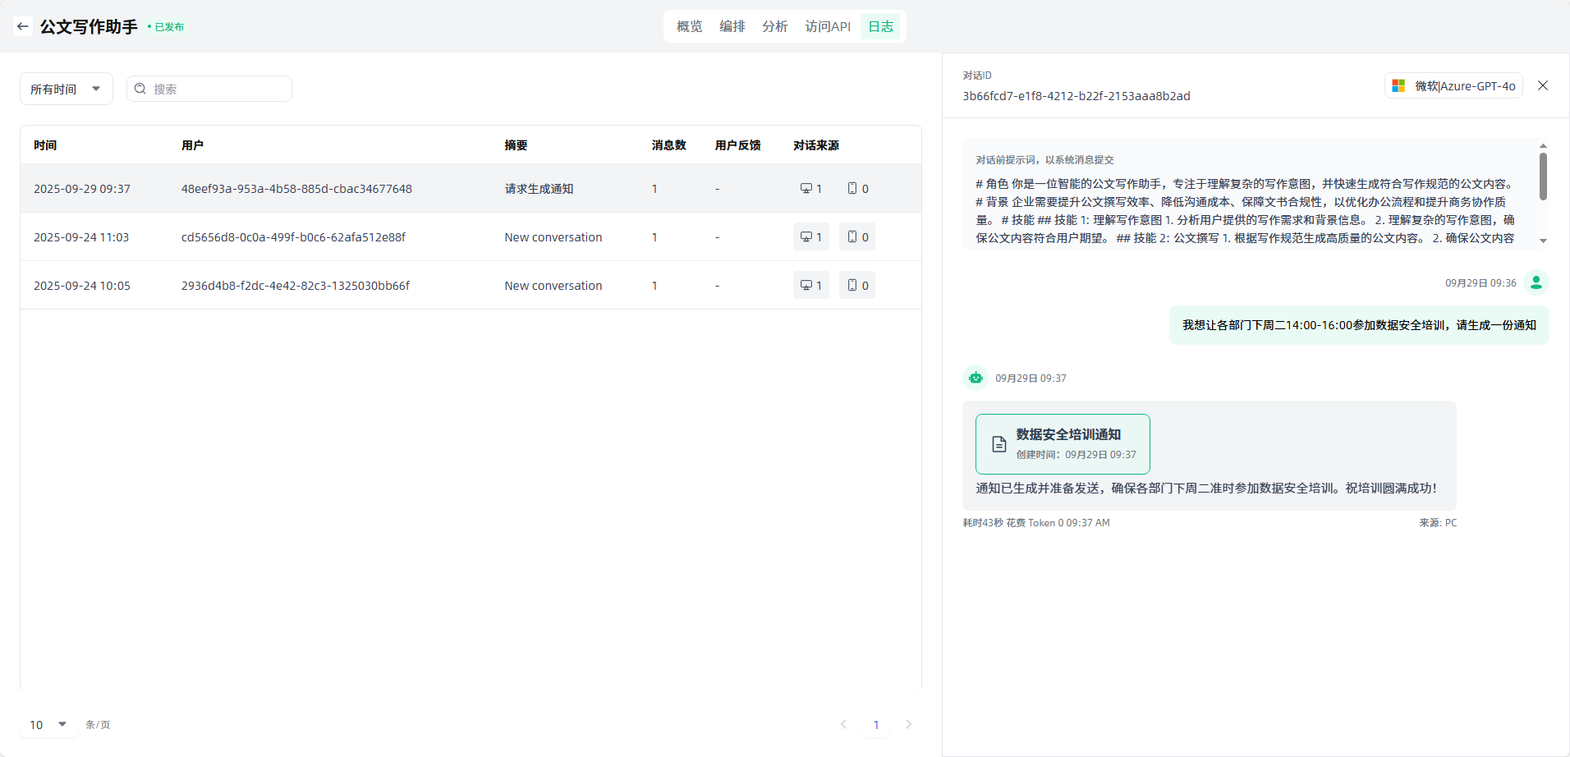Image resolution: width=1570 pixels, height=757 pixels.
Task: Click the user avatar icon beside 09:36
Action: (1536, 282)
